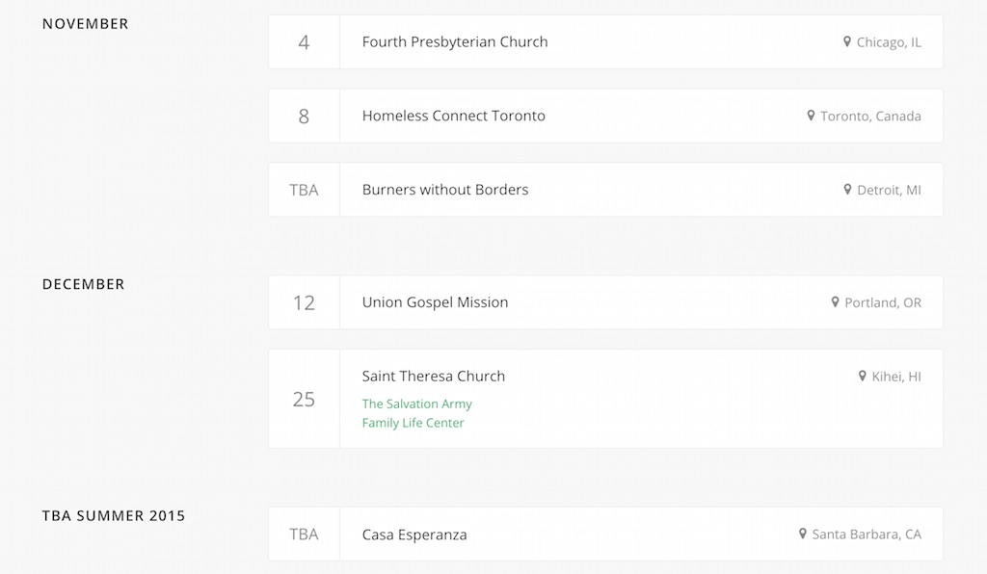Click the location marker next to Portland, OR
987x574 pixels.
point(835,301)
